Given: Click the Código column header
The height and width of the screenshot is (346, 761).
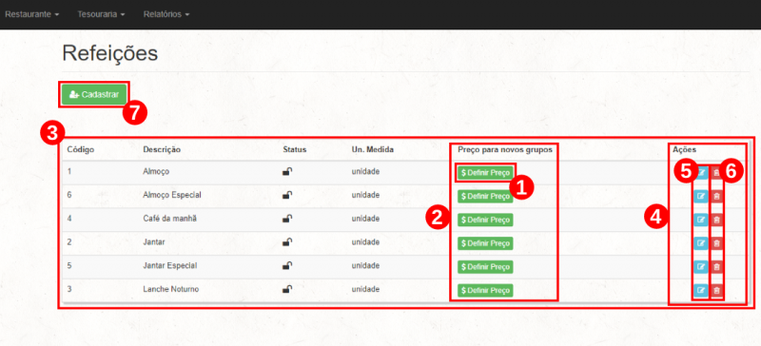Looking at the screenshot, I should [x=81, y=149].
